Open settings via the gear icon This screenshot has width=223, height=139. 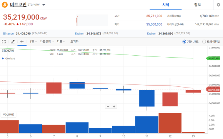(218, 5)
